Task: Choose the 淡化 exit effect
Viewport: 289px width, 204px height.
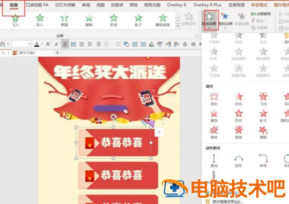Action: tap(239, 99)
